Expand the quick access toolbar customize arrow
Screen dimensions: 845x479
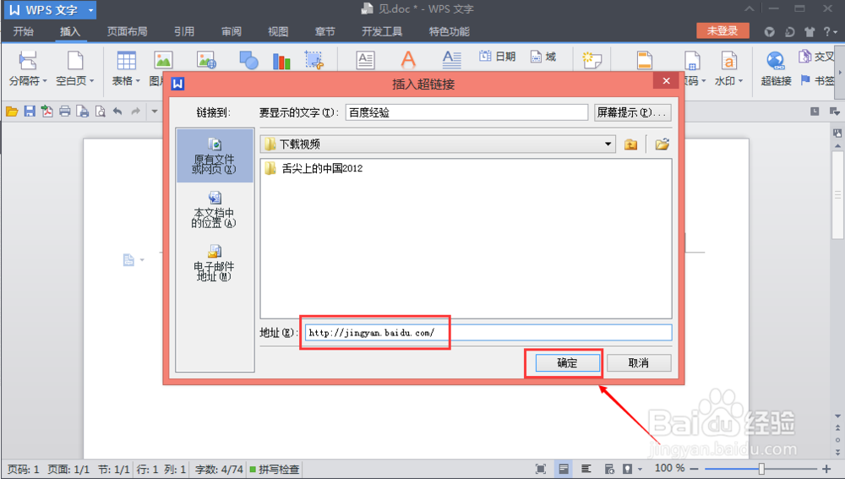pyautogui.click(x=154, y=112)
